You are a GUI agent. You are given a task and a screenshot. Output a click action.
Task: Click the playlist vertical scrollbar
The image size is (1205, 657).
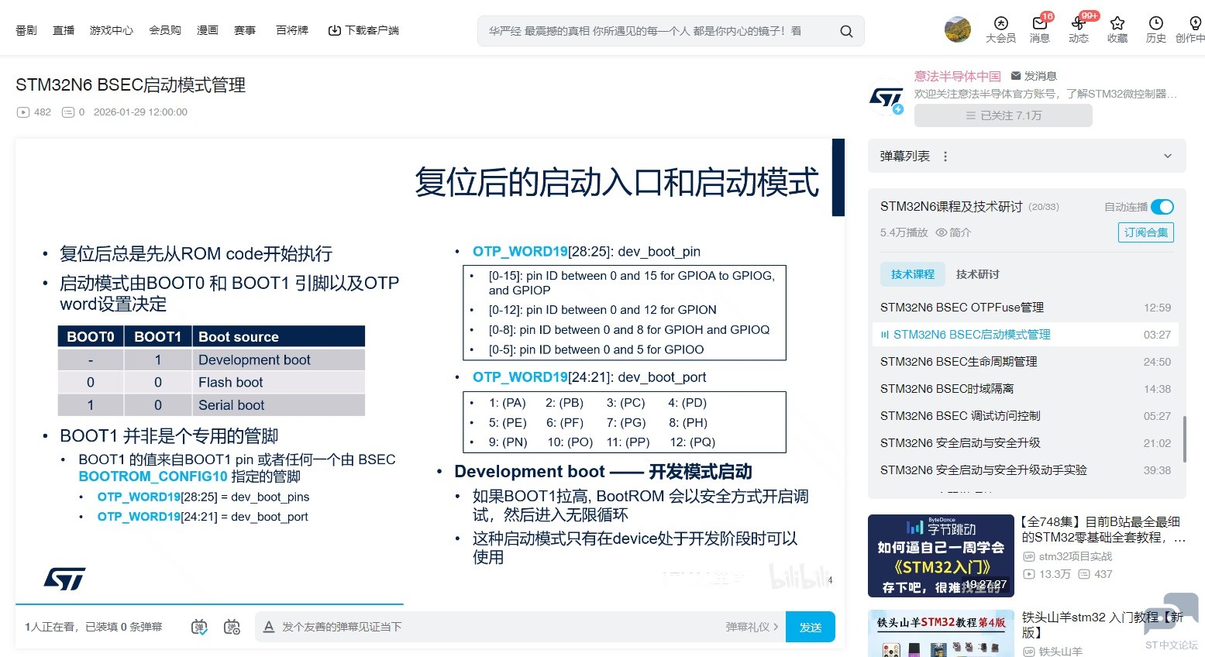coord(1183,439)
